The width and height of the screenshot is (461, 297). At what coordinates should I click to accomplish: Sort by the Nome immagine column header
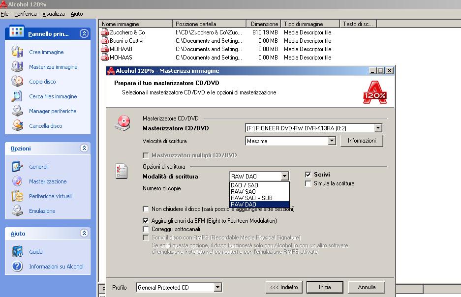[x=135, y=24]
